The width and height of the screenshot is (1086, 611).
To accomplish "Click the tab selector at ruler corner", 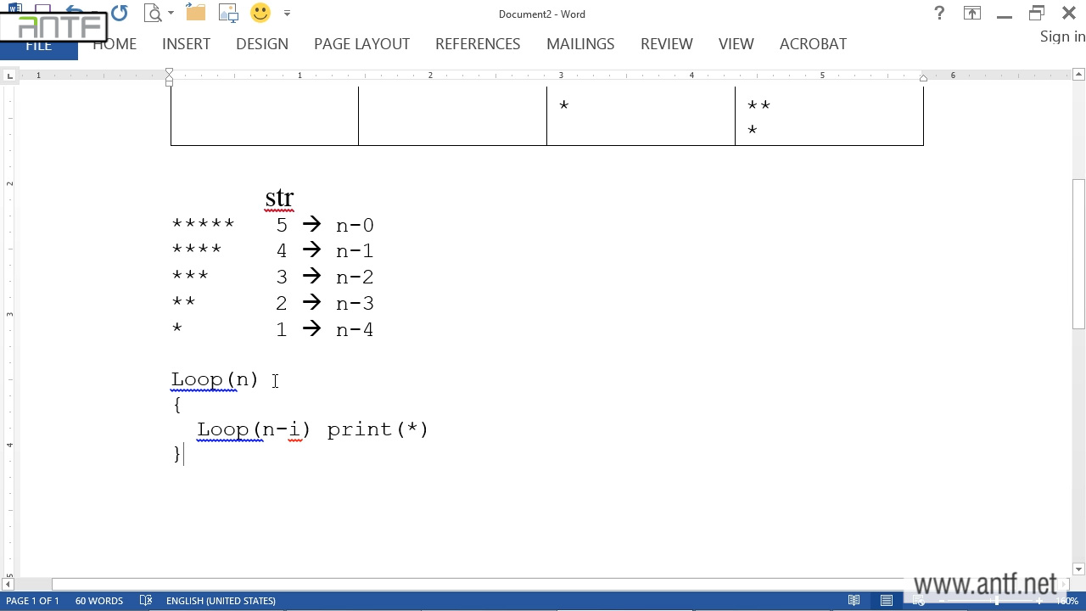I will pos(9,76).
